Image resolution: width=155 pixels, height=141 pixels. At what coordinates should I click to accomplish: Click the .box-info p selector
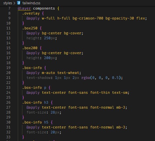(x=34, y=88)
